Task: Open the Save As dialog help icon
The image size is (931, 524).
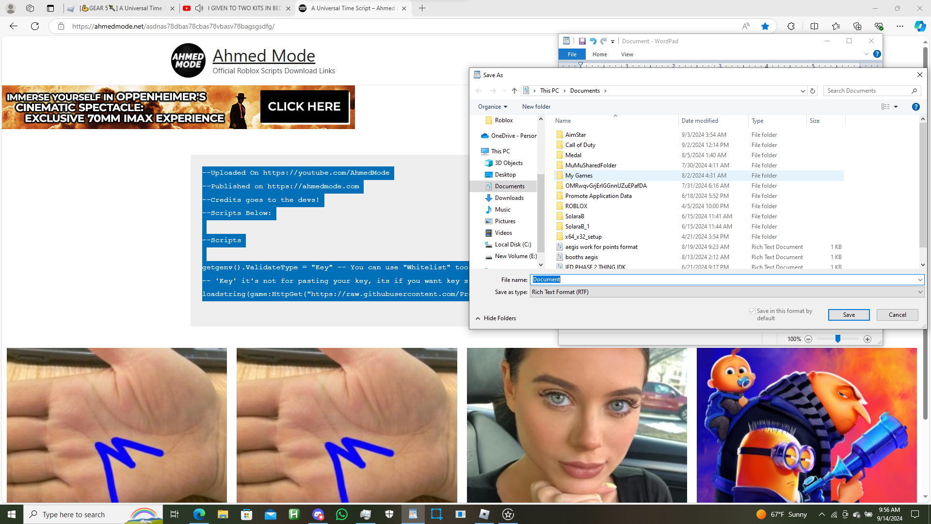Action: pos(915,107)
